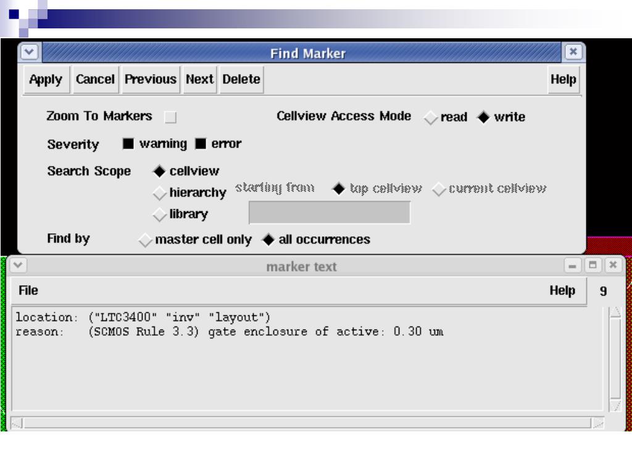Viewport: 632px width, 474px height.
Task: Select master cell only option
Action: point(145,240)
